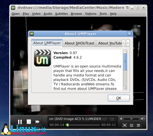Screen dimensions: 153x136
Task: Click the scroll down arrow in the About text
Action: click(x=125, y=88)
